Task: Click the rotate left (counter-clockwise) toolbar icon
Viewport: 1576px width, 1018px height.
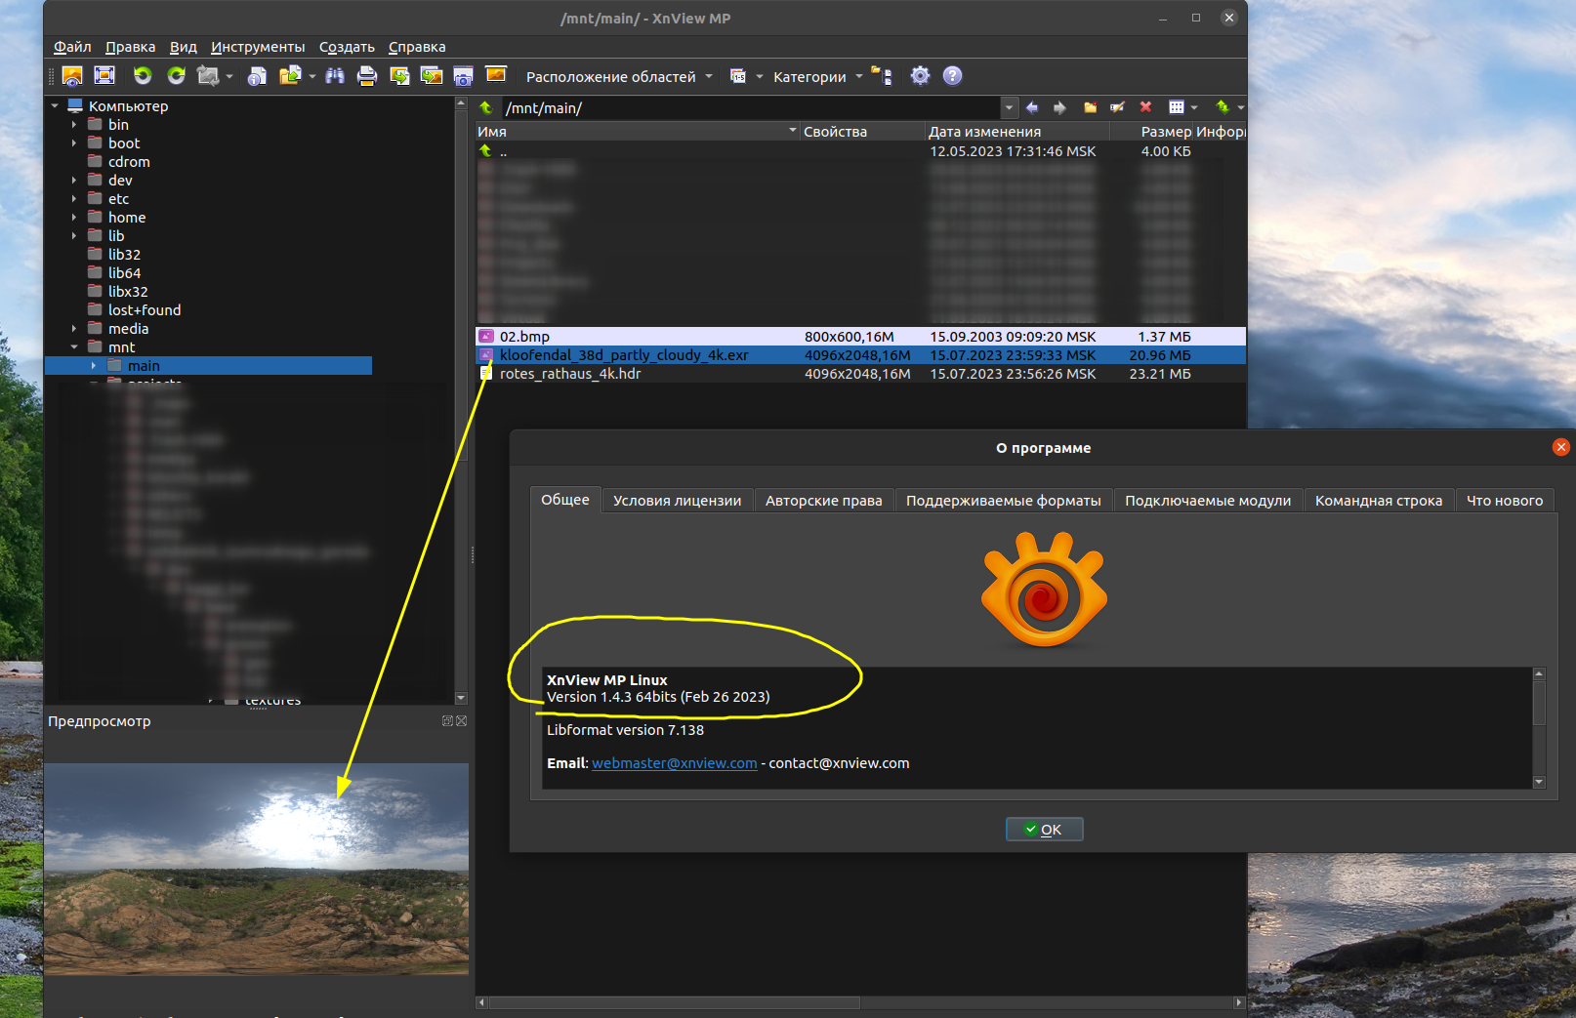Action: (143, 76)
